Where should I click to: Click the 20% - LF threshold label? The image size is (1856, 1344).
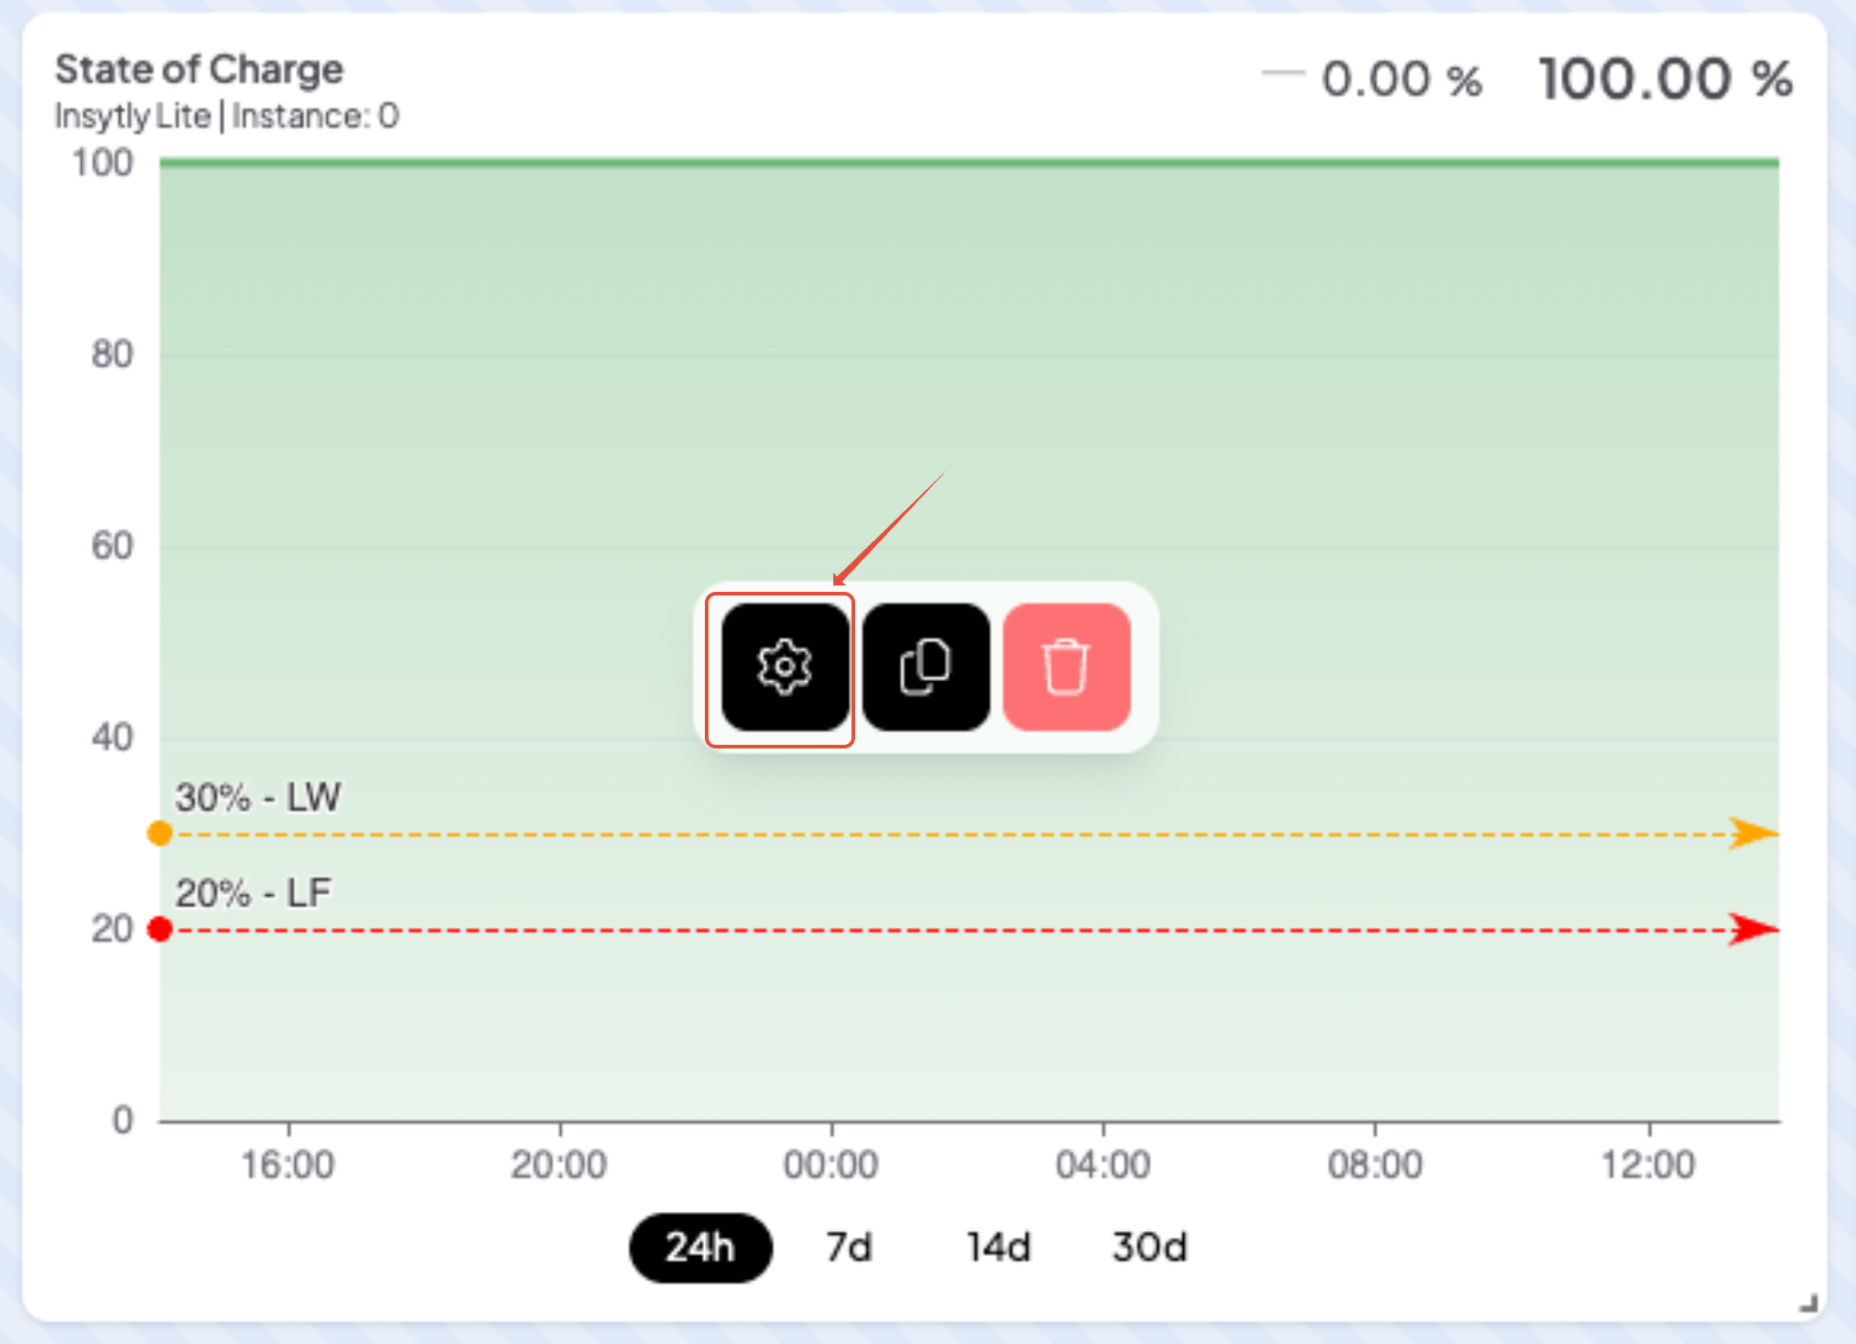point(253,893)
